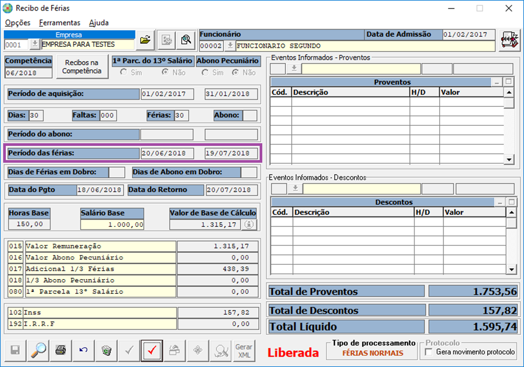
Task: Open the Opções menu
Action: [x=18, y=23]
